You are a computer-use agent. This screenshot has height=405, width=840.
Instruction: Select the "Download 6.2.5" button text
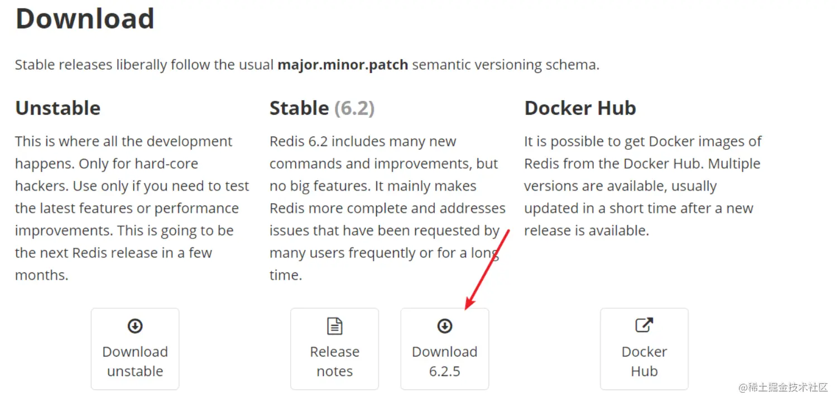coord(445,362)
